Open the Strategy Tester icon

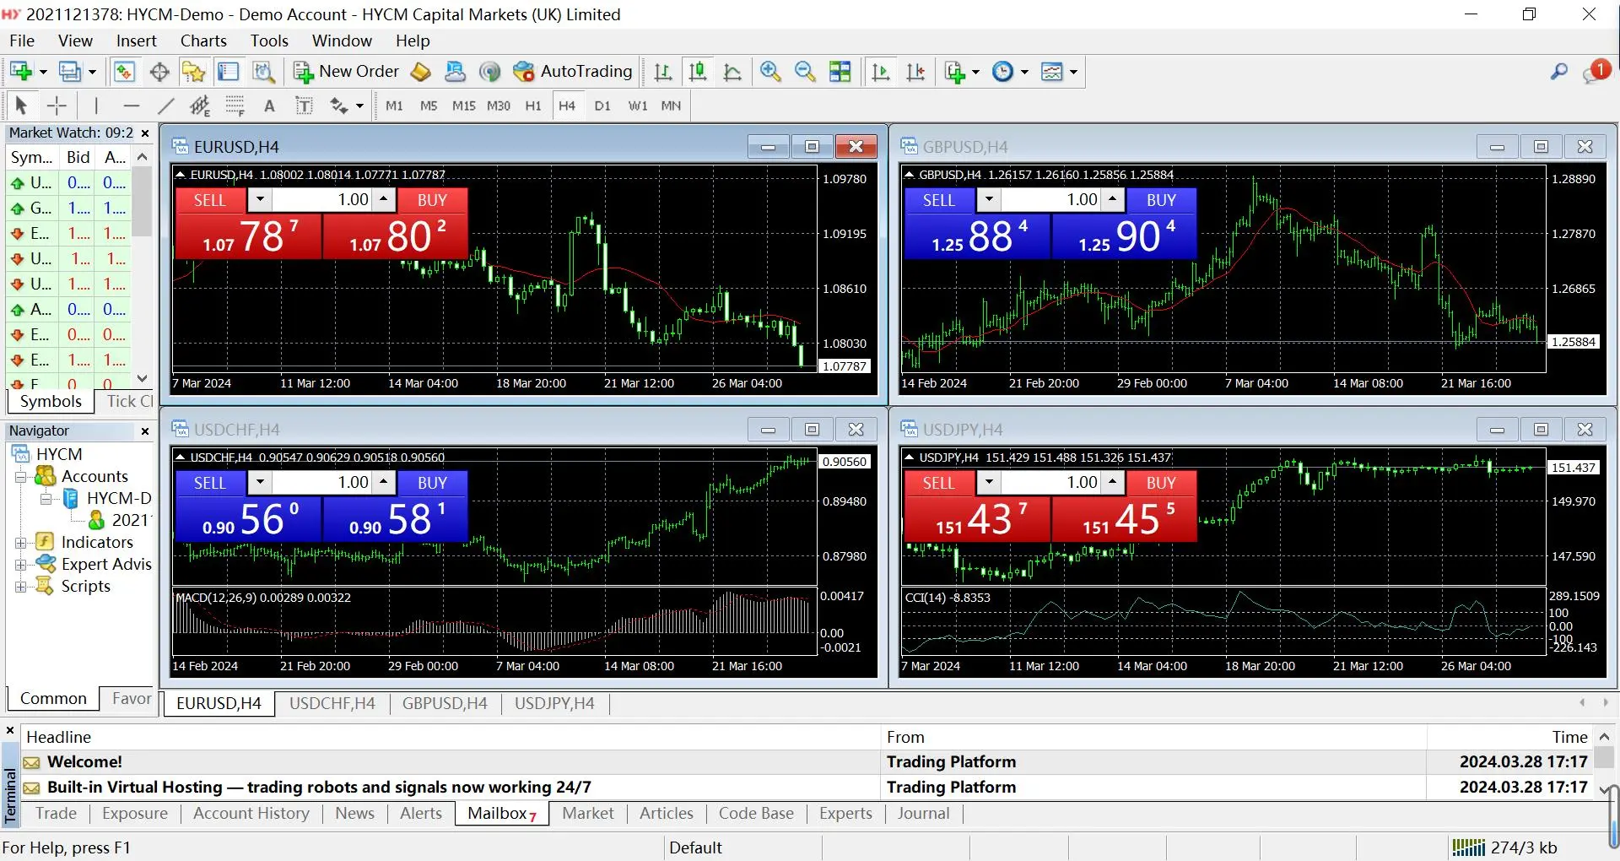tap(264, 72)
